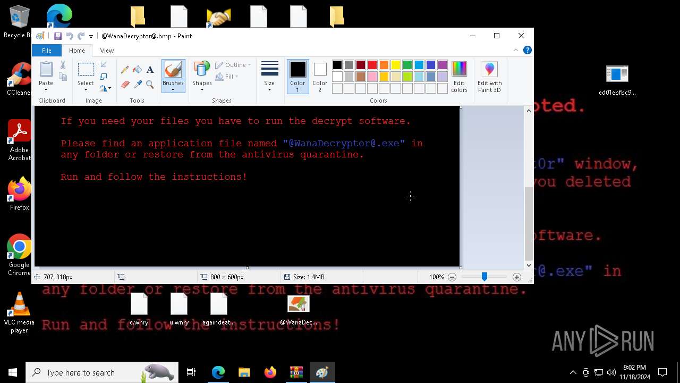Open File Explorer from the taskbar
Screen dimensions: 680x383
click(x=244, y=372)
